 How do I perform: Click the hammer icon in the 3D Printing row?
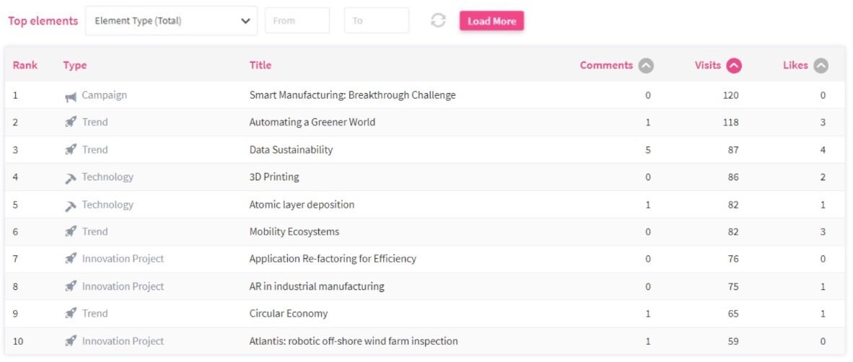pos(70,177)
